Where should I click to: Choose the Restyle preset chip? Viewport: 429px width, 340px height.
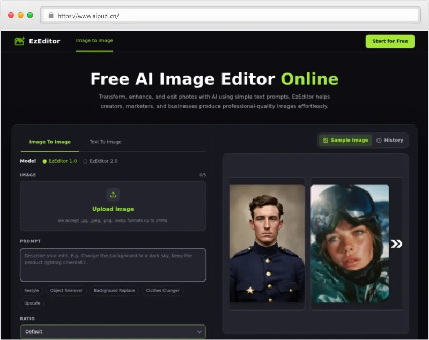(x=32, y=291)
